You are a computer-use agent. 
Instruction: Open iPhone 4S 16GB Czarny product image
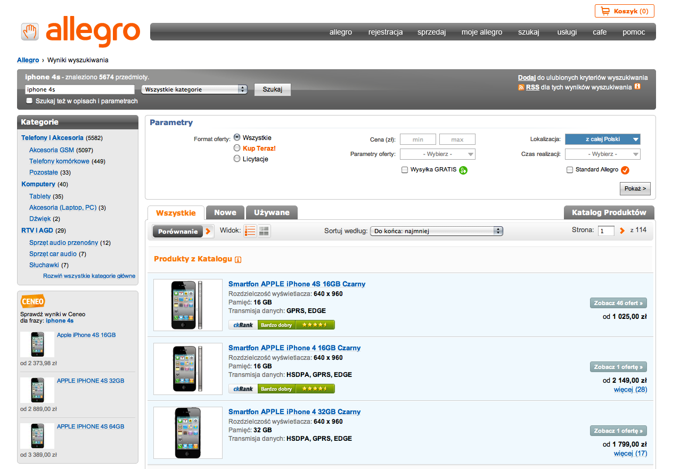[x=188, y=305]
